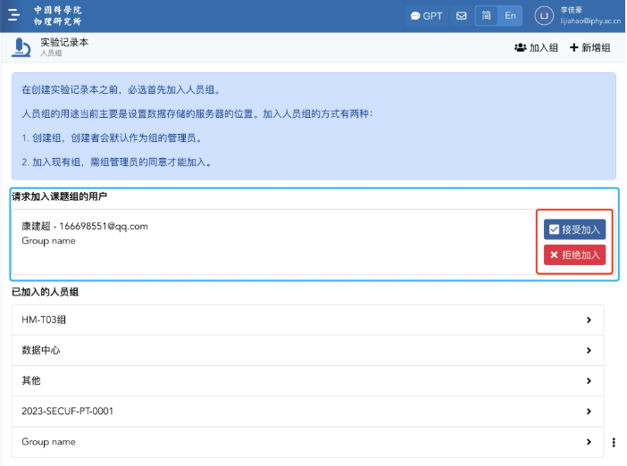Screen dimensions: 627x466
Task: Click 加入组 to join a group
Action: (x=537, y=47)
